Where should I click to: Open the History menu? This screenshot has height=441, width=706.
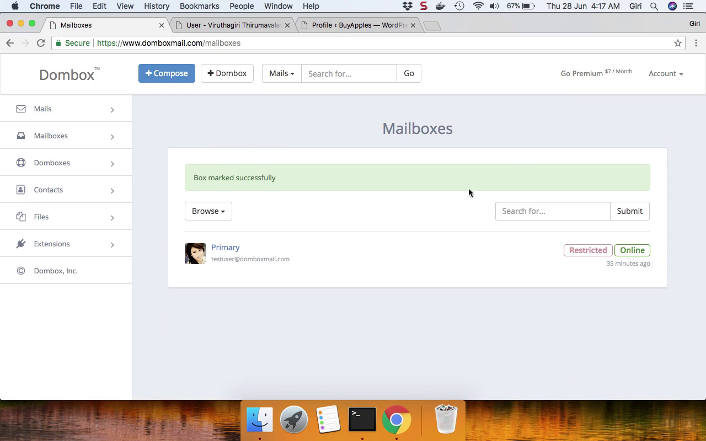click(x=157, y=6)
